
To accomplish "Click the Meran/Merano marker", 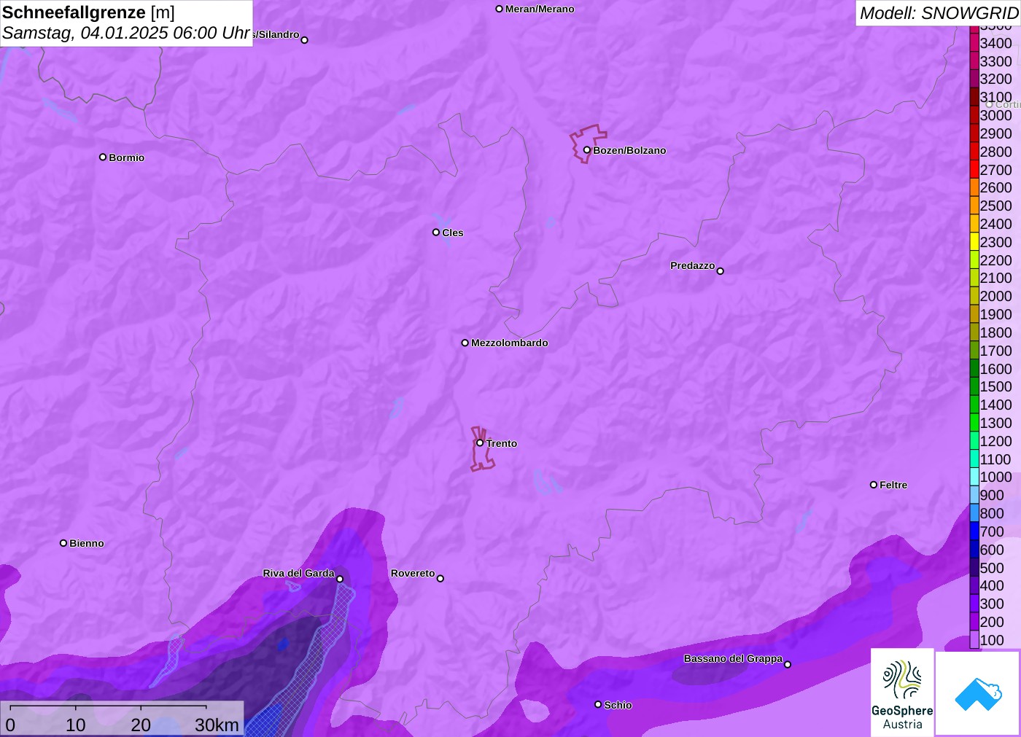I will click(499, 9).
